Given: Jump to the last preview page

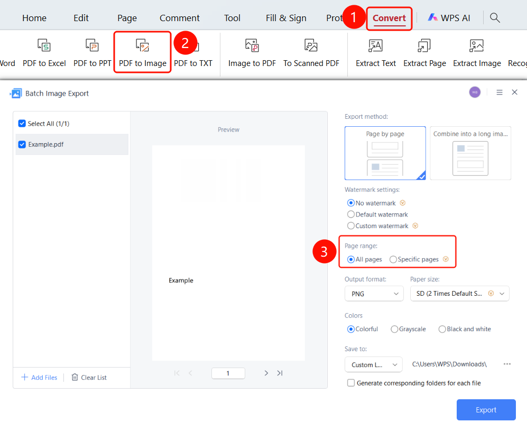Looking at the screenshot, I should pyautogui.click(x=280, y=373).
